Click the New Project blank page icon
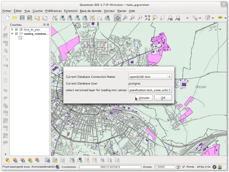The width and height of the screenshot is (229, 172). pos(7,18)
